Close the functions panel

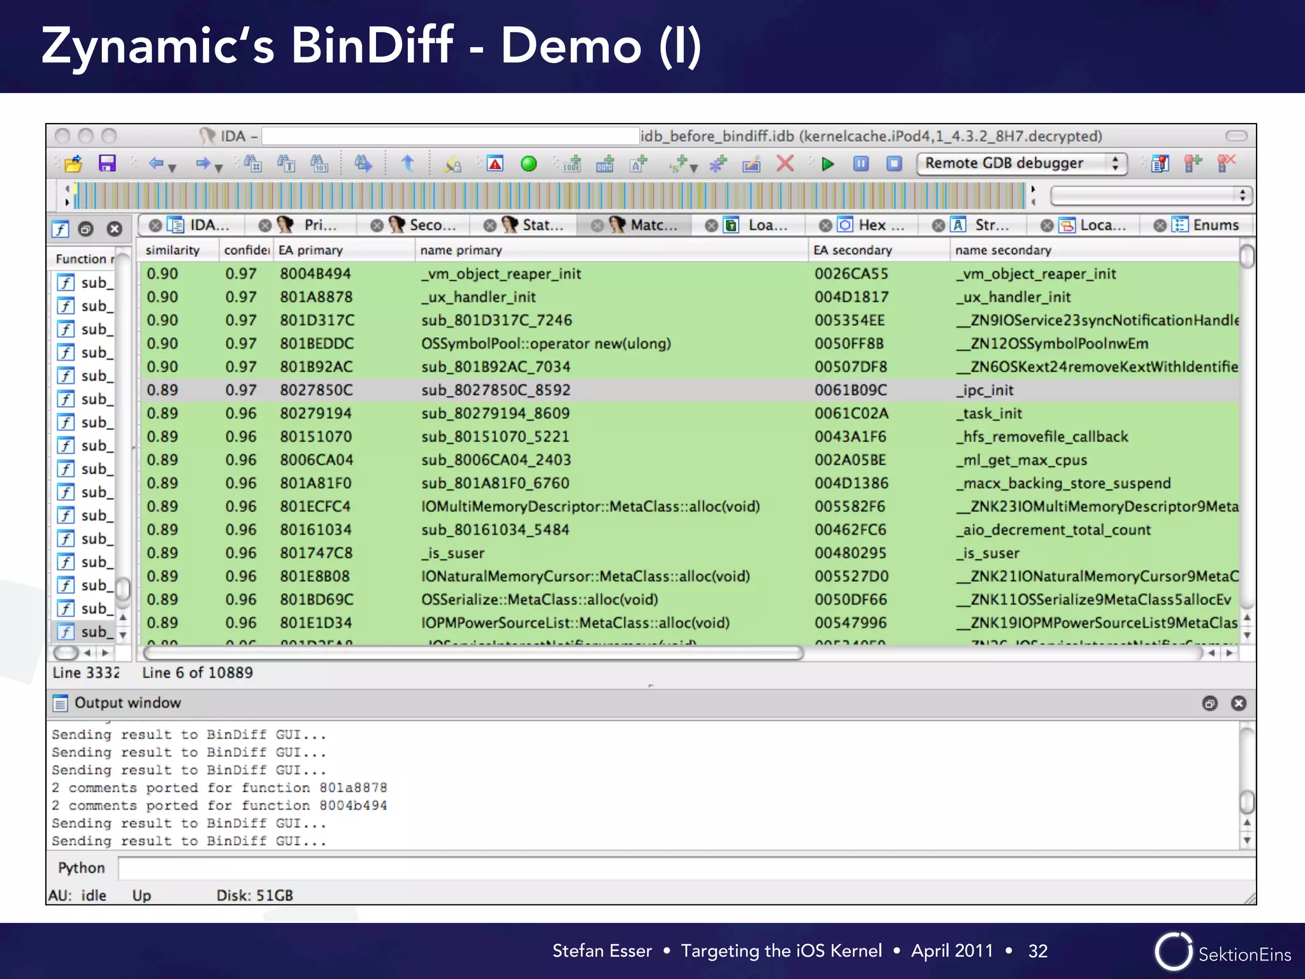click(x=114, y=229)
